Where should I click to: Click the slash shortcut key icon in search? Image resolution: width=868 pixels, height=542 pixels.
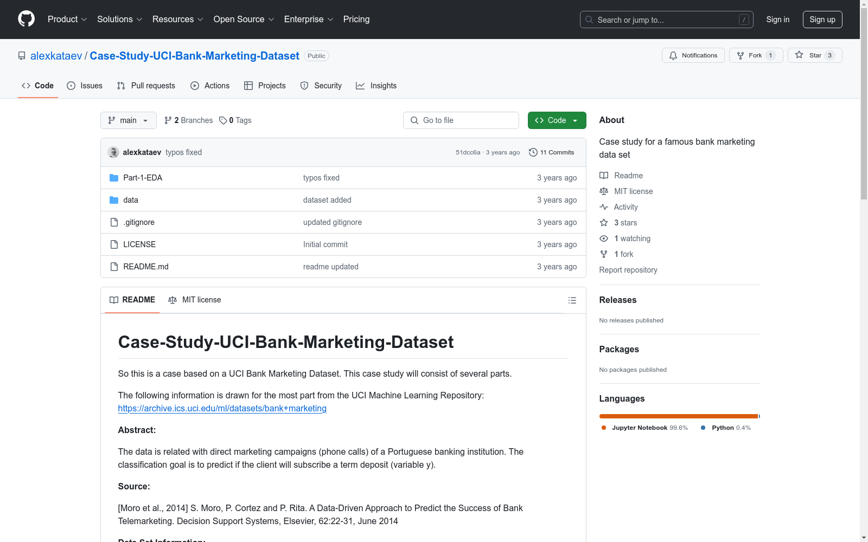point(744,20)
